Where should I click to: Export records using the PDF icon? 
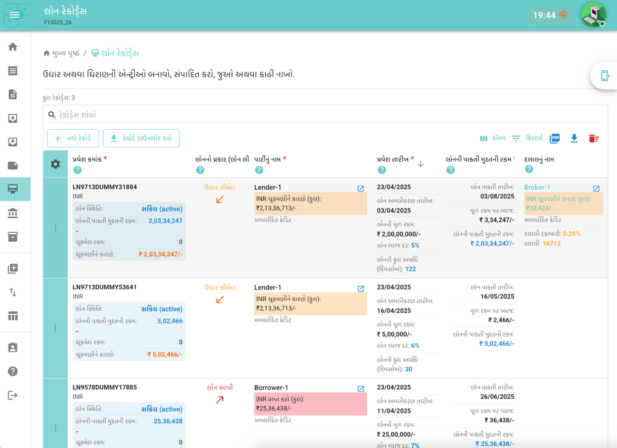coord(554,138)
